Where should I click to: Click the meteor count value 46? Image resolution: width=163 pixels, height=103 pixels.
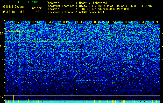pos(38,12)
